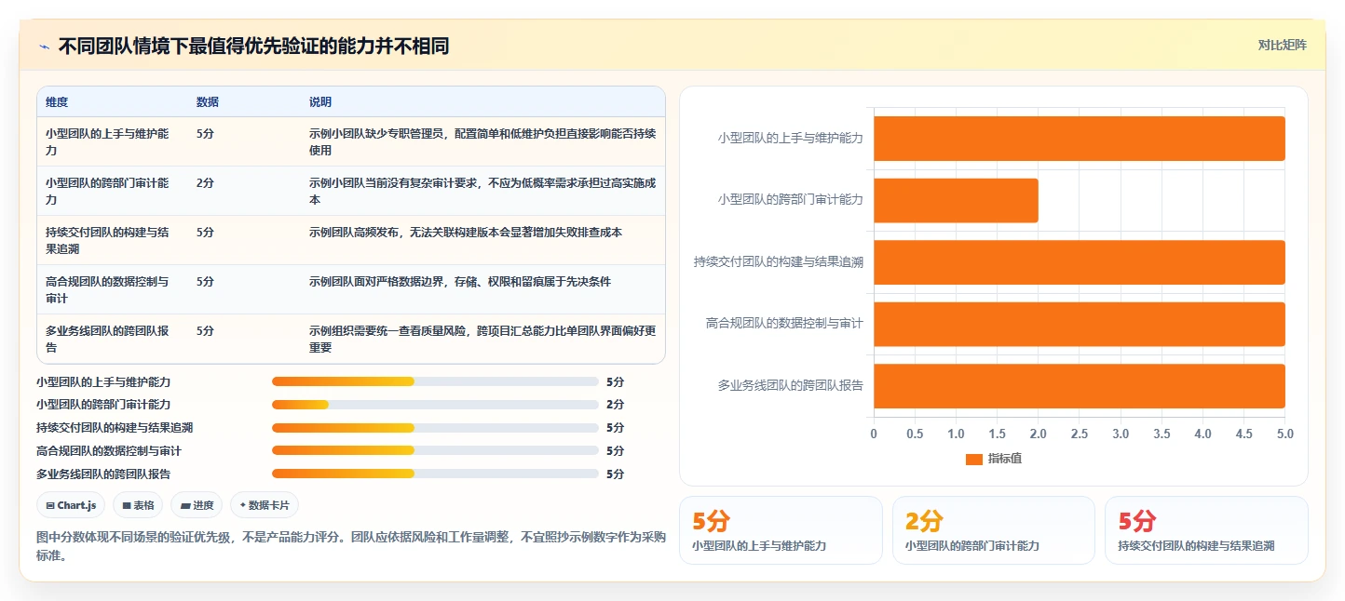The height and width of the screenshot is (601, 1345).
Task: Click the 2分 value in the table
Action: click(x=205, y=183)
